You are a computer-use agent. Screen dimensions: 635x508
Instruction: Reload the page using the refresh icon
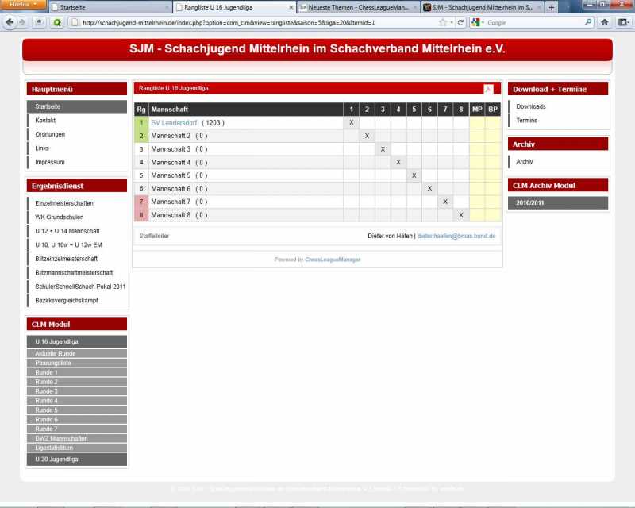[460, 22]
